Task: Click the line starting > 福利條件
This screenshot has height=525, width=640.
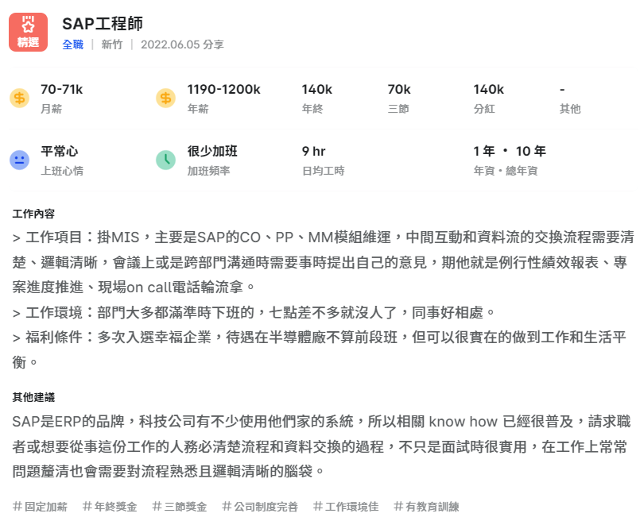Action: click(319, 337)
